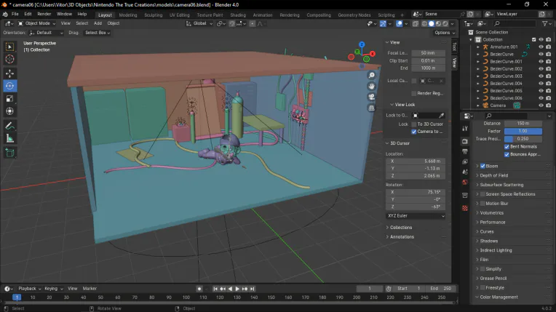Click the Factor slider set to 1.00
The height and width of the screenshot is (312, 556).
point(523,131)
